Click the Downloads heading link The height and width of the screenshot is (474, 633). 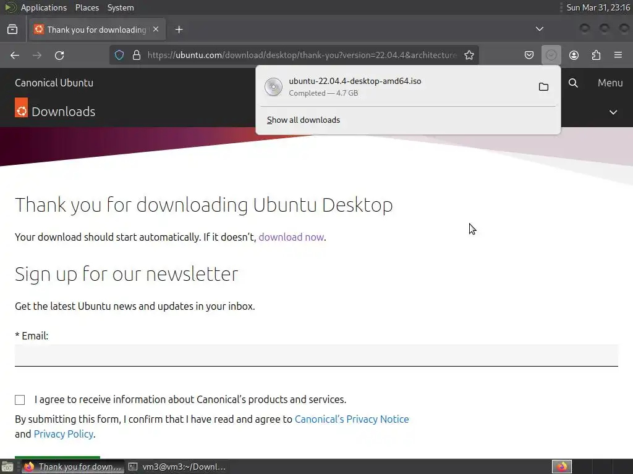coord(64,112)
